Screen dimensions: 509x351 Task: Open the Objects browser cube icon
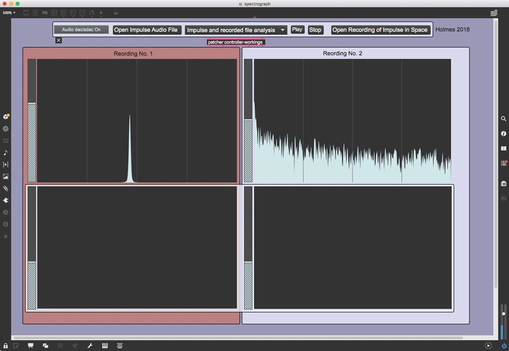(x=6, y=116)
